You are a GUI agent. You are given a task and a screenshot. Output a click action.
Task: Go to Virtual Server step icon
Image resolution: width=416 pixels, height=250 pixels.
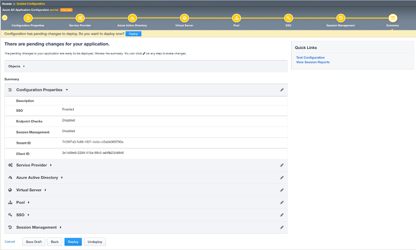click(x=184, y=18)
